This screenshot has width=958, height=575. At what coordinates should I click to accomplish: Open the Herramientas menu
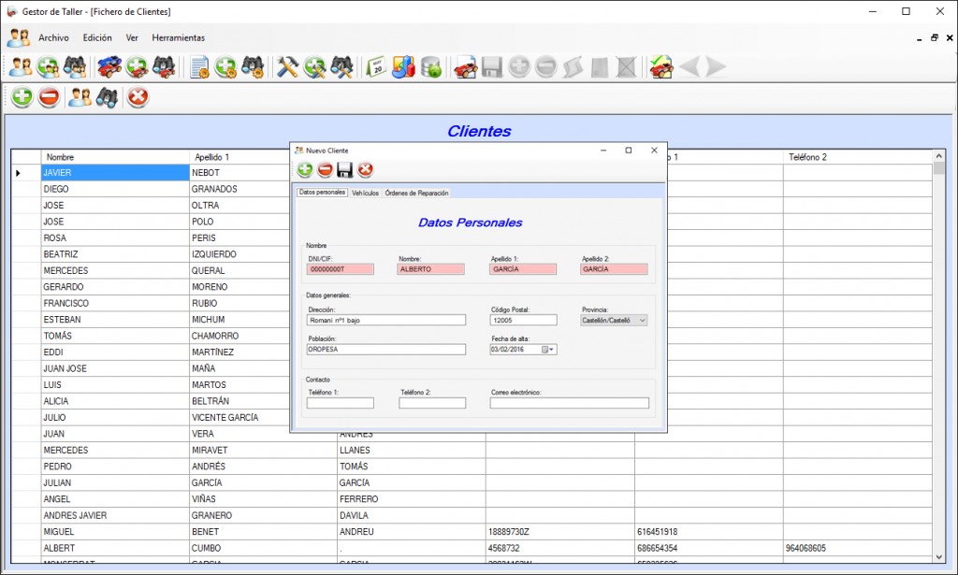click(x=179, y=37)
